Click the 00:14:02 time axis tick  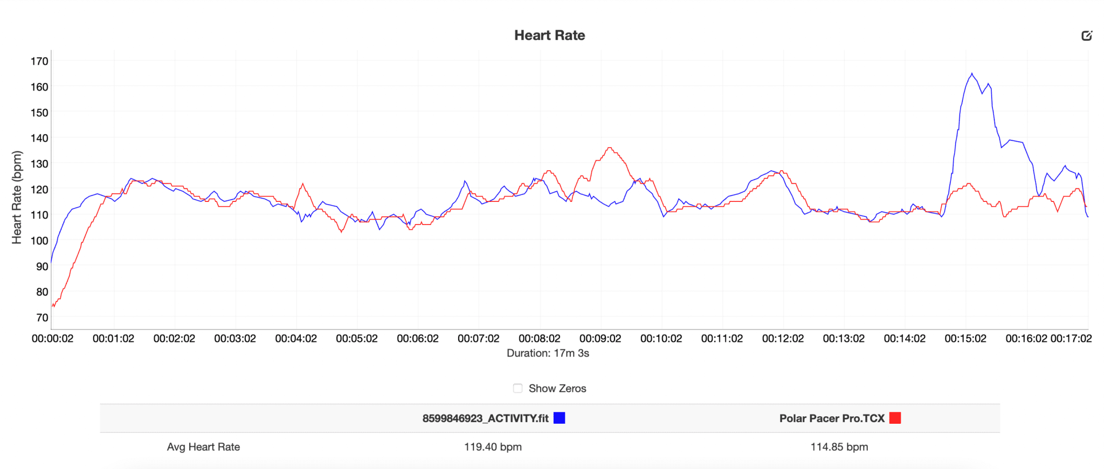(905, 339)
